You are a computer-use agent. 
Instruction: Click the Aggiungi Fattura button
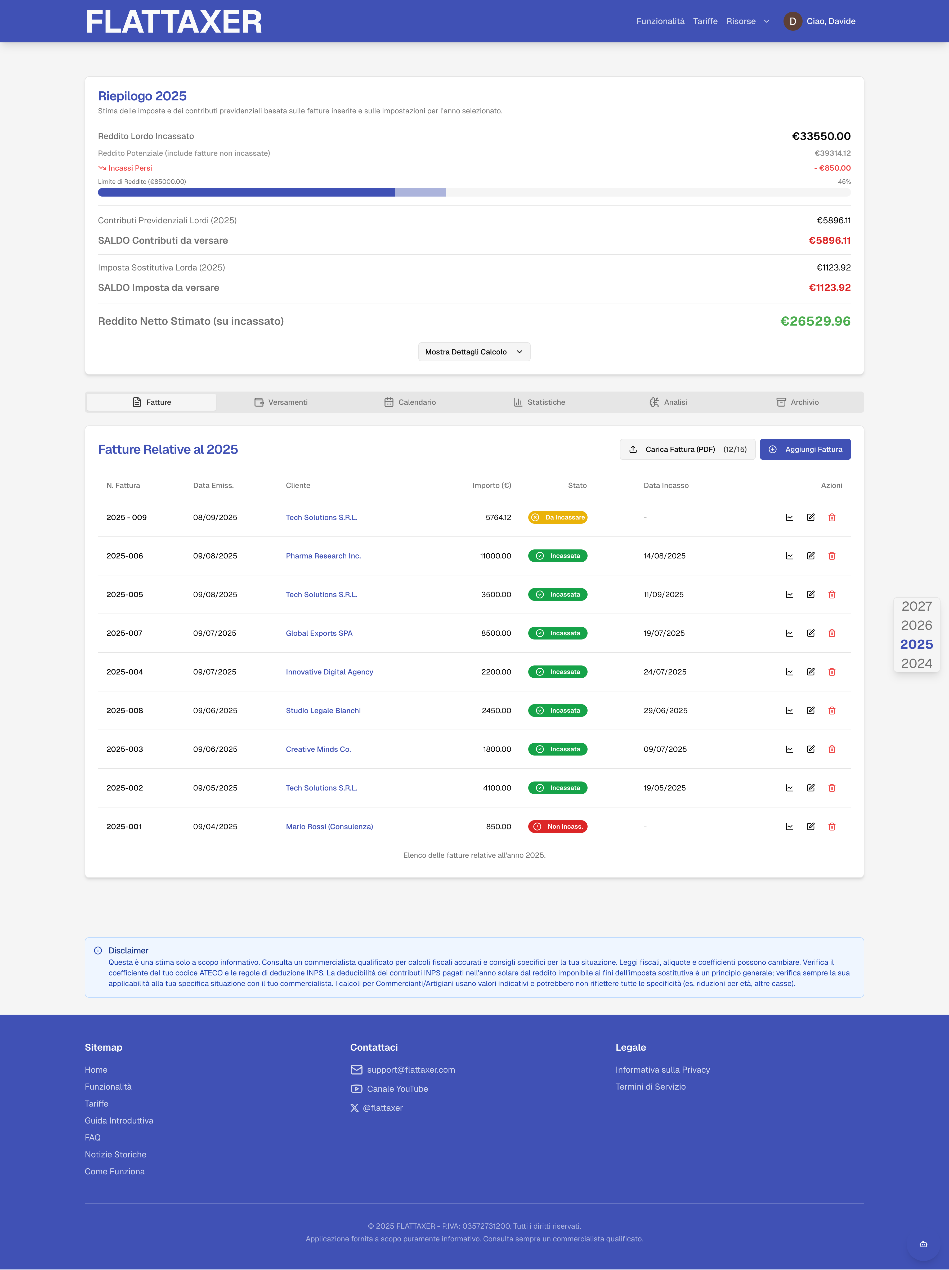click(x=805, y=449)
